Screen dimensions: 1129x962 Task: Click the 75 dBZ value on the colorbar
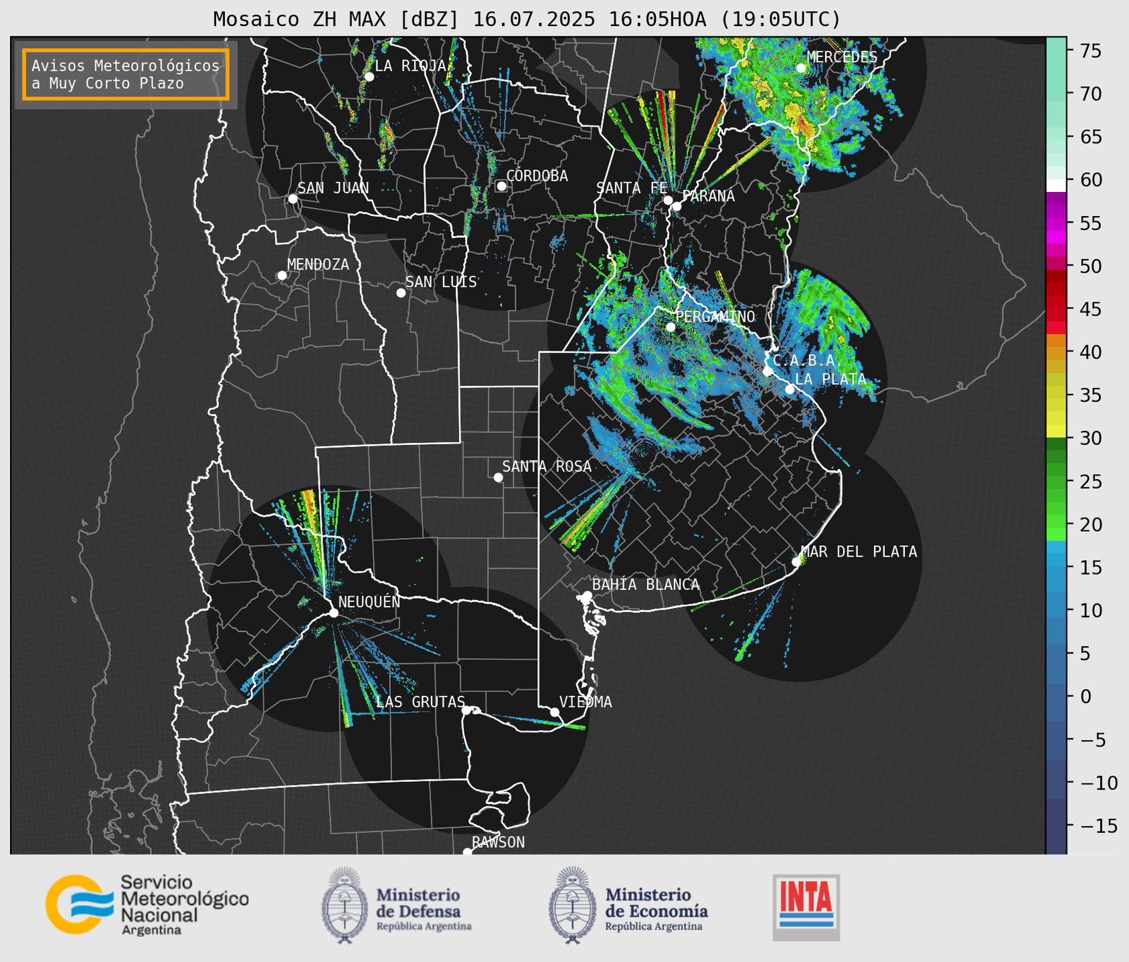[x=1090, y=51]
